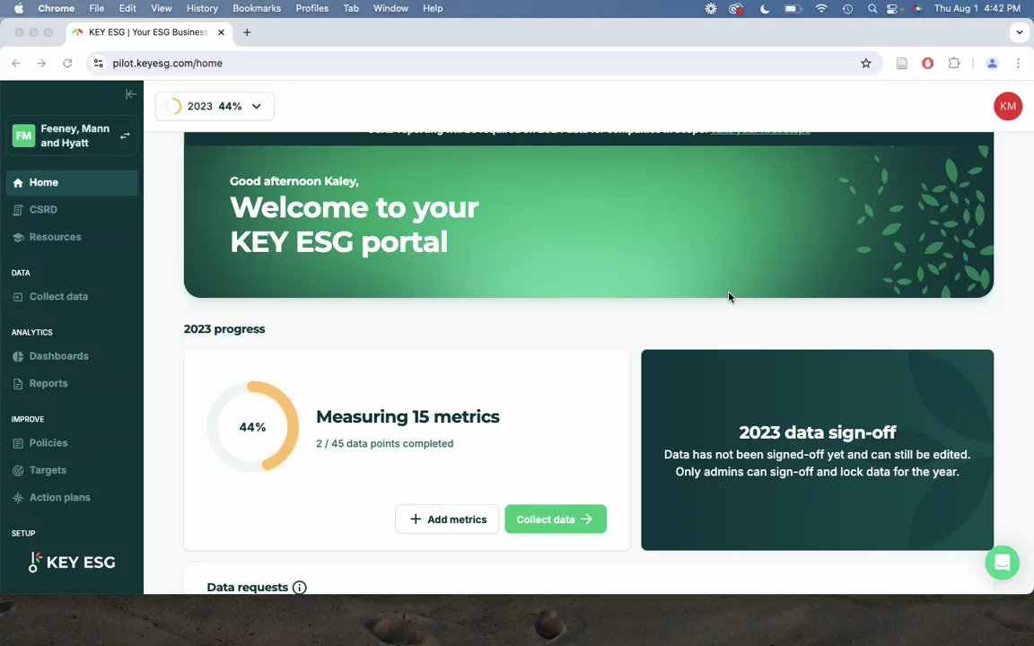Open Policies in the sidebar
The height and width of the screenshot is (646, 1034).
(72, 443)
